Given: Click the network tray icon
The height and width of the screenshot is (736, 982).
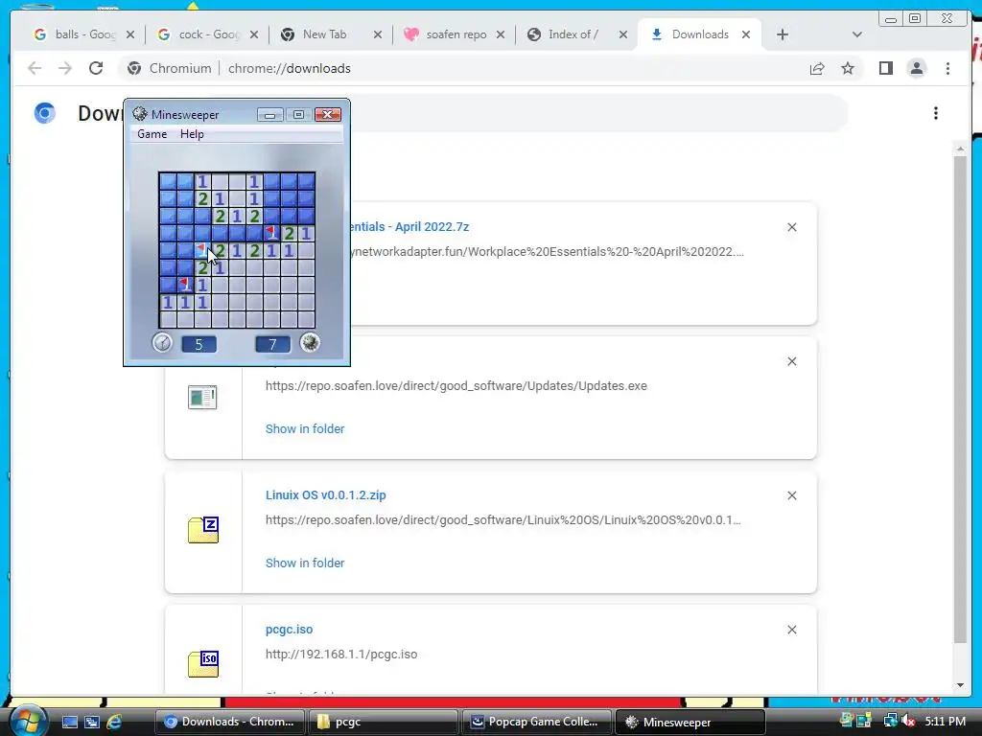Looking at the screenshot, I should point(890,722).
